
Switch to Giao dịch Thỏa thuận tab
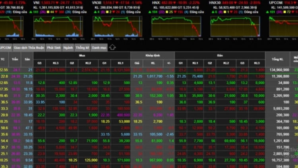(x=29, y=47)
